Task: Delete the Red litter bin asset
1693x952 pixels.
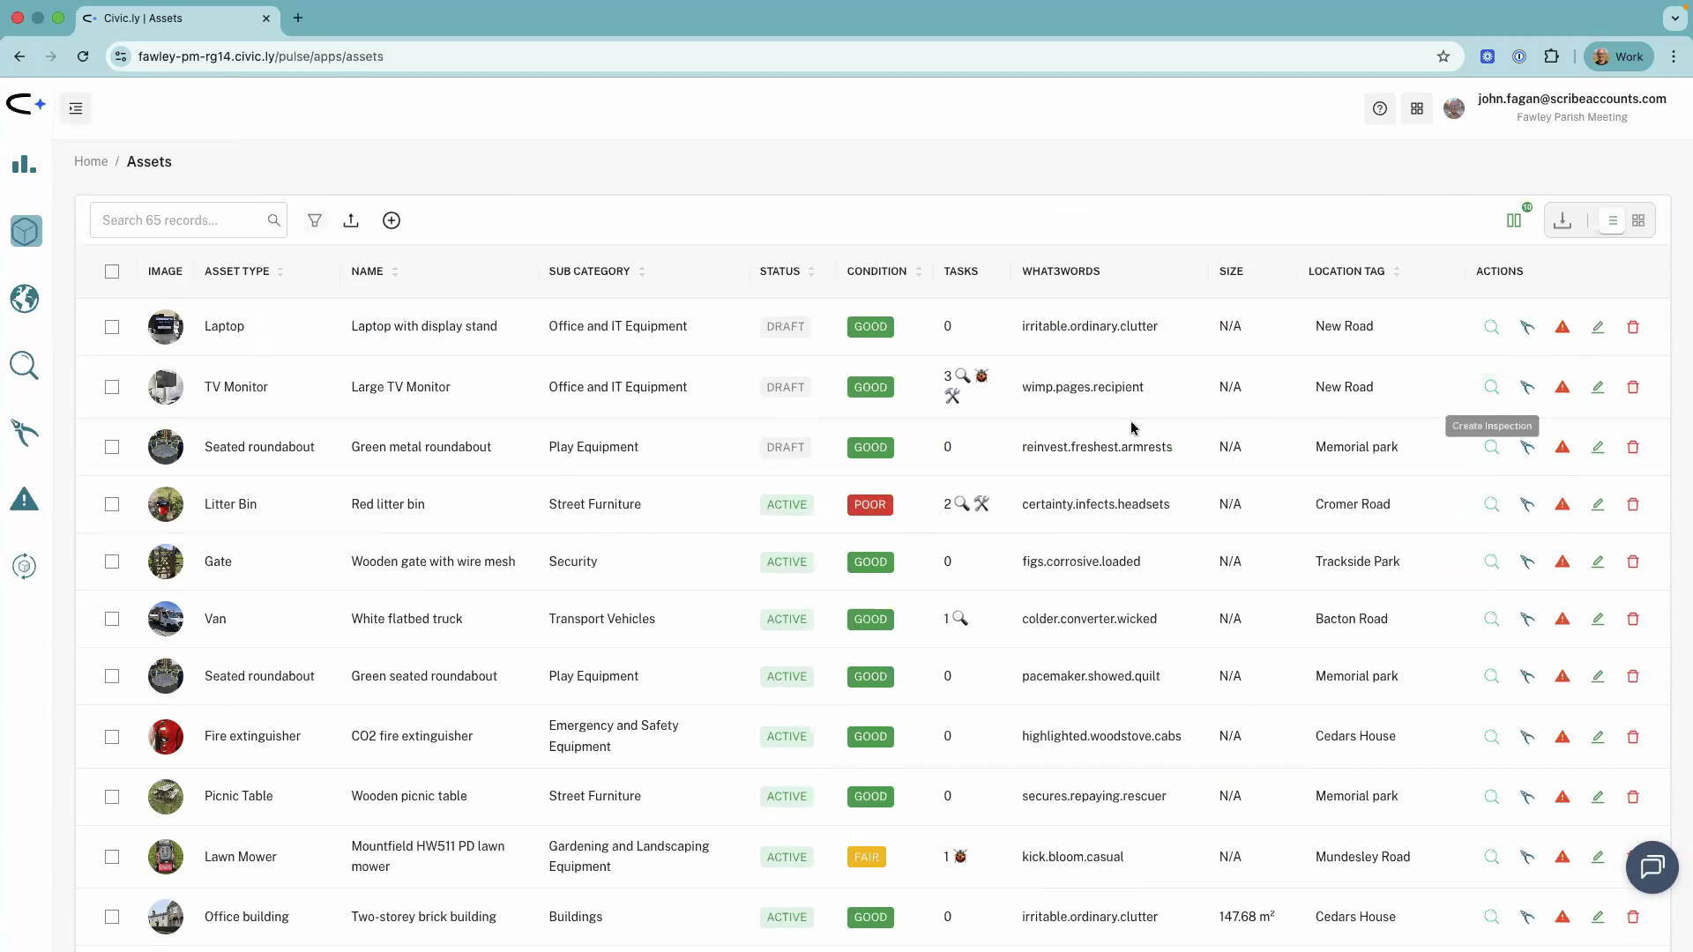Action: pos(1633,504)
